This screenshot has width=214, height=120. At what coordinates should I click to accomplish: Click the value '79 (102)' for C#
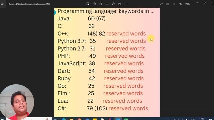tap(97, 108)
